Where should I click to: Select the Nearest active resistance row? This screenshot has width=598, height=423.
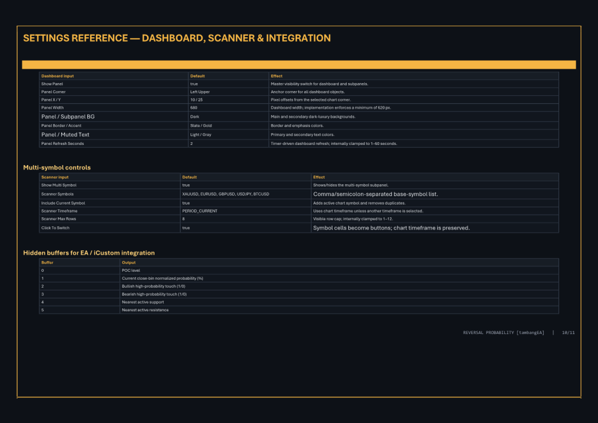coord(299,310)
